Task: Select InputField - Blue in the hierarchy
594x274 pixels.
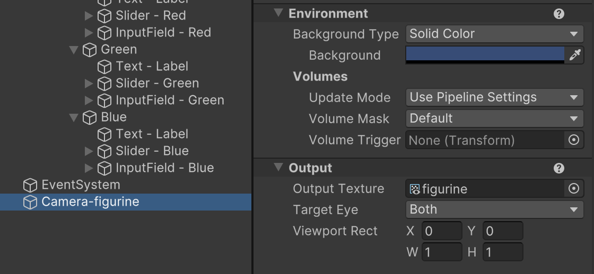Action: [x=164, y=168]
